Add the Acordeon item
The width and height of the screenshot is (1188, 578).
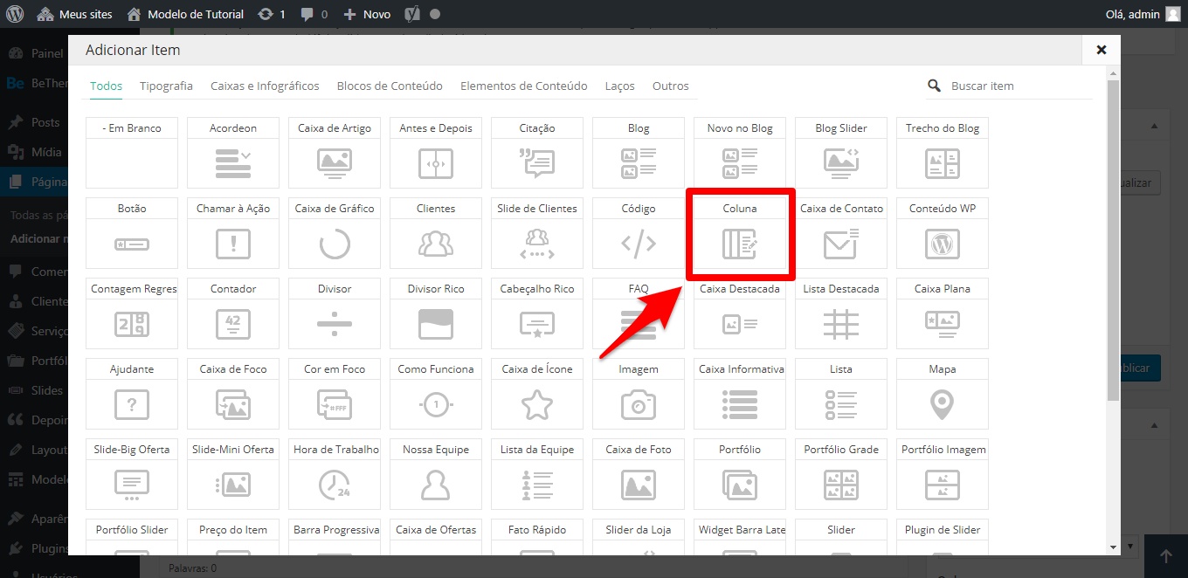(233, 163)
